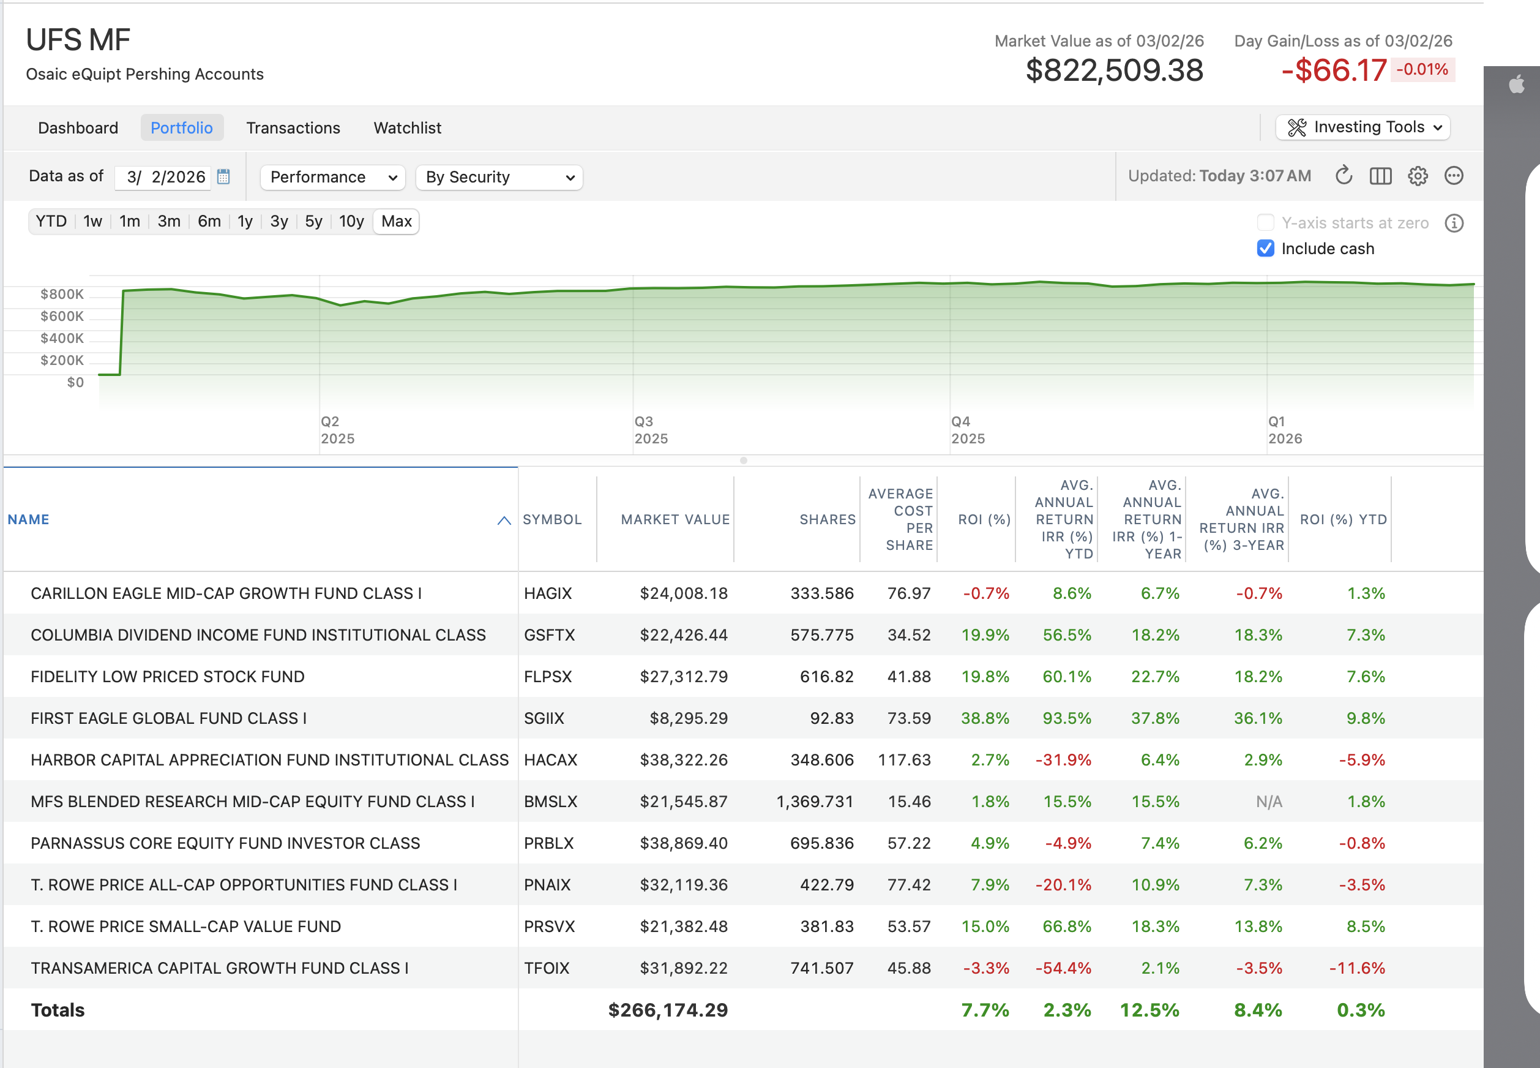Click the Y-axis info icon
This screenshot has width=1540, height=1068.
pyautogui.click(x=1454, y=223)
